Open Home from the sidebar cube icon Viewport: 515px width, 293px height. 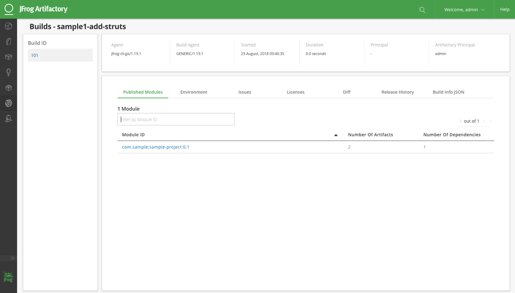pyautogui.click(x=8, y=26)
